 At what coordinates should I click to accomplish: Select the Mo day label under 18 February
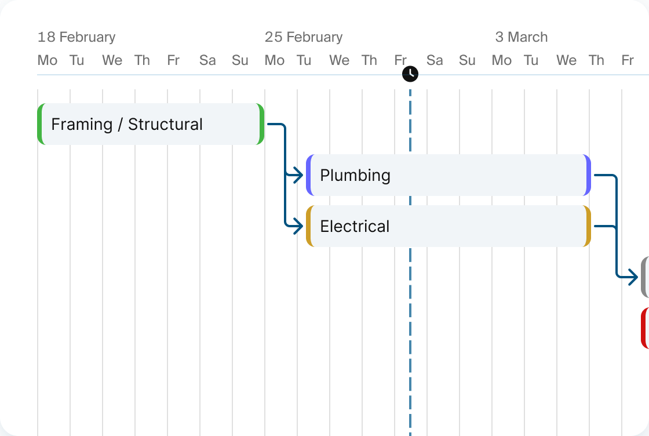[x=47, y=60]
